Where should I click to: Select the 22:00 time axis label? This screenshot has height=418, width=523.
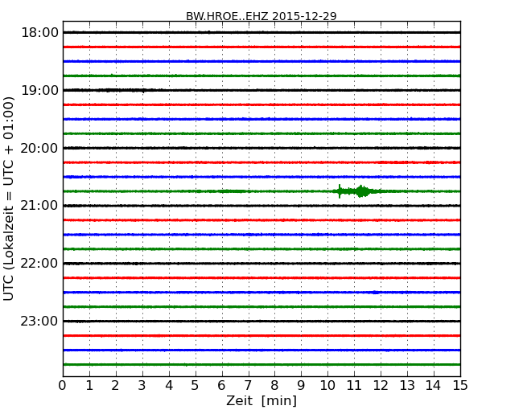39,264
